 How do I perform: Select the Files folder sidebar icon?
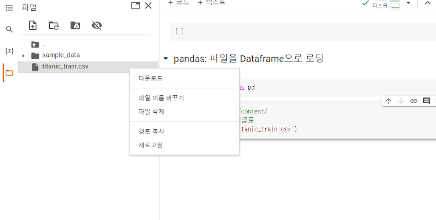[10, 73]
